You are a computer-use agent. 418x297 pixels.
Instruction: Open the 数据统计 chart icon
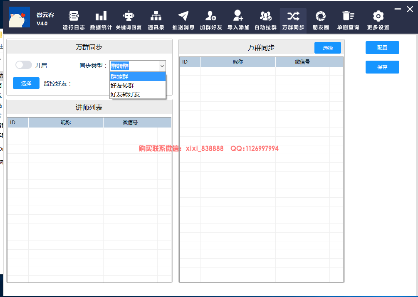click(101, 17)
